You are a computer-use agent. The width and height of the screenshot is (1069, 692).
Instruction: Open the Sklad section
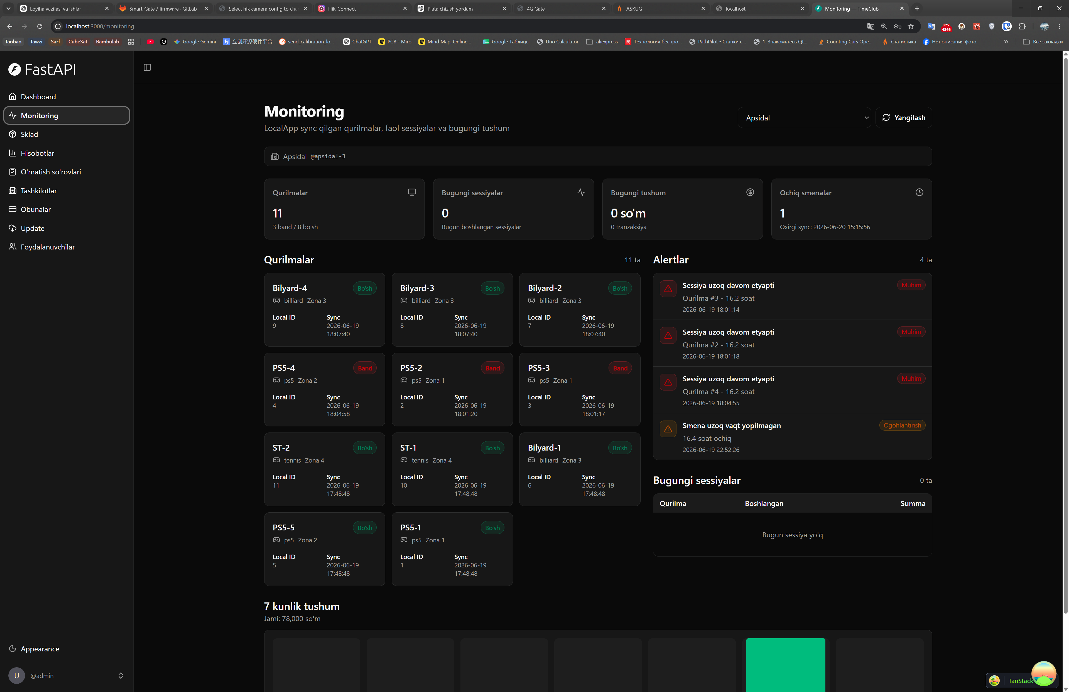coord(67,134)
